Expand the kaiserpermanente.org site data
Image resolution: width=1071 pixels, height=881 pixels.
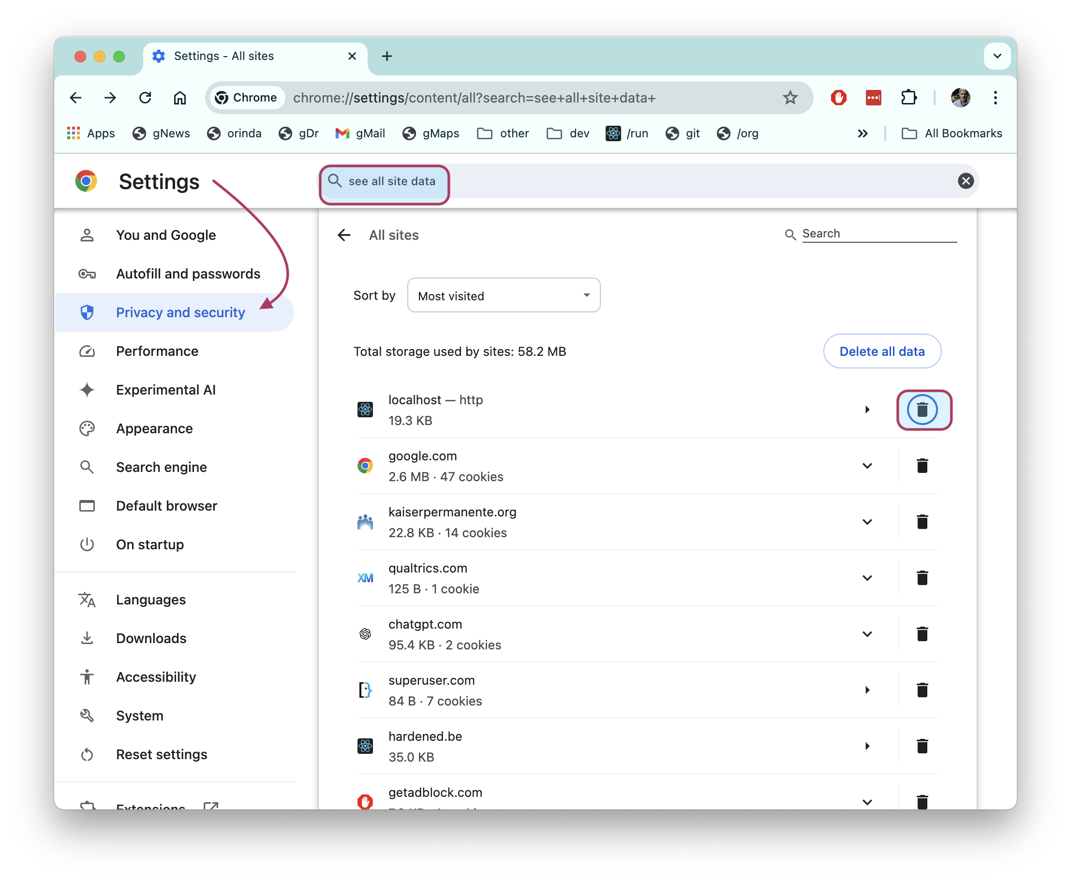867,522
